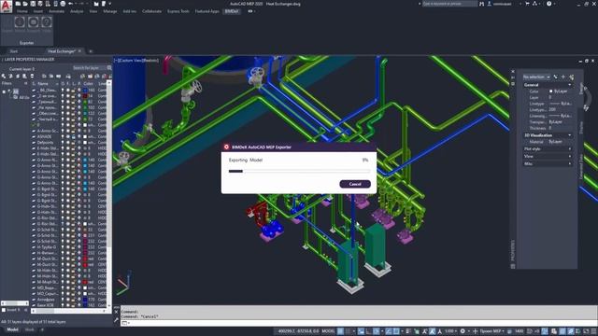Toggle Ortho mode in status bar
Screen dimensions: 598x336
[368, 331]
